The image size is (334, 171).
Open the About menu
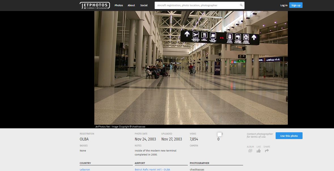pos(131,5)
